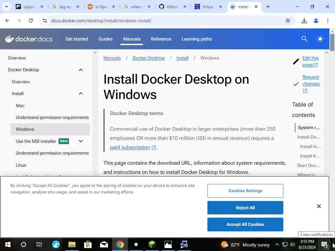Close the cookie banner with the X
This screenshot has width=335, height=251.
[319, 206]
